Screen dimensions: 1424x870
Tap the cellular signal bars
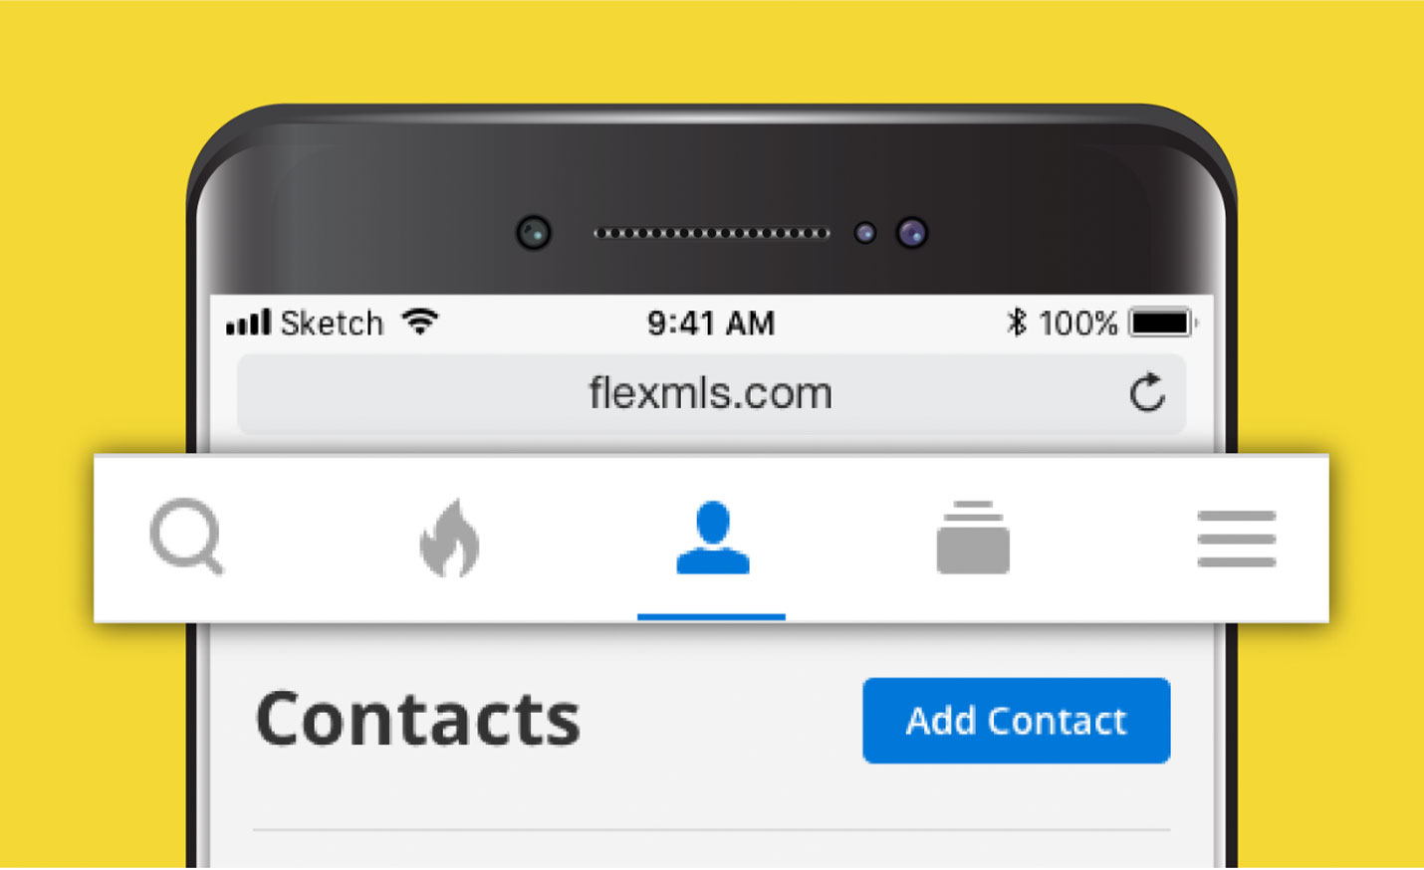point(248,323)
